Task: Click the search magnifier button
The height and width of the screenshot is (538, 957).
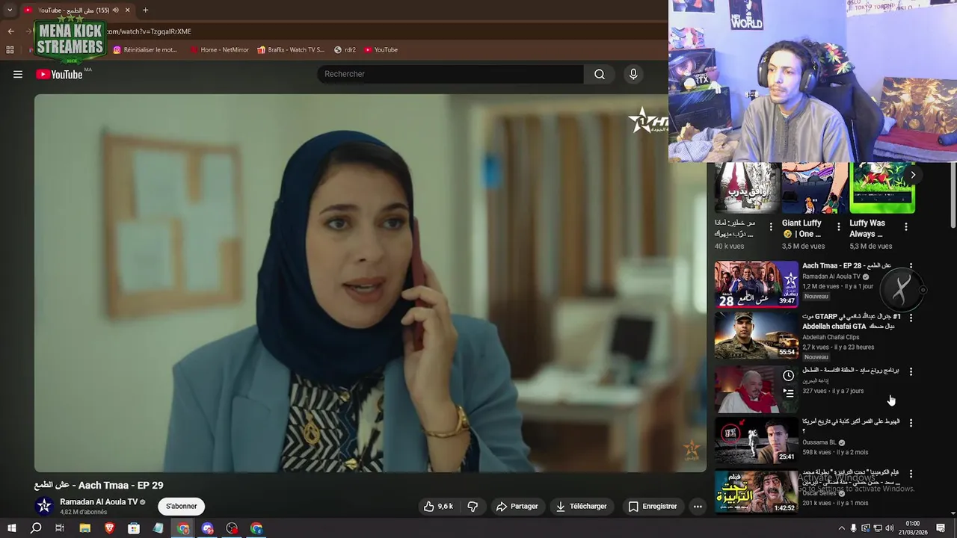Action: [600, 74]
